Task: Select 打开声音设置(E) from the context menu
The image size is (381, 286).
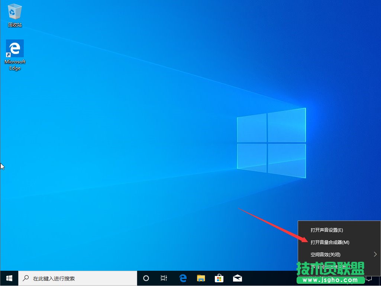Action: click(x=326, y=230)
